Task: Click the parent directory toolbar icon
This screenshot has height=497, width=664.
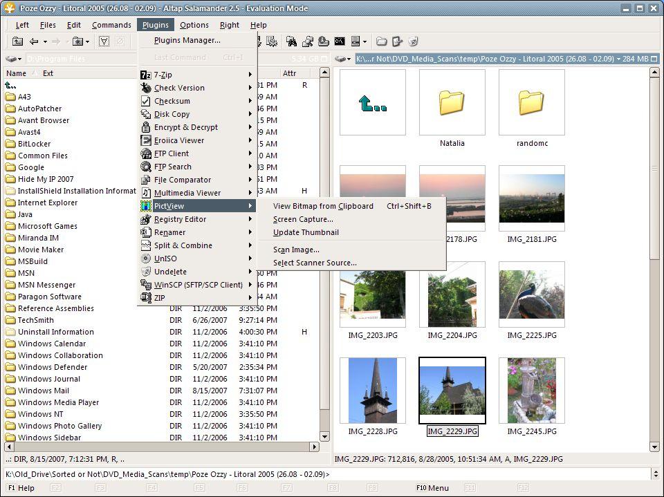Action: [x=18, y=42]
